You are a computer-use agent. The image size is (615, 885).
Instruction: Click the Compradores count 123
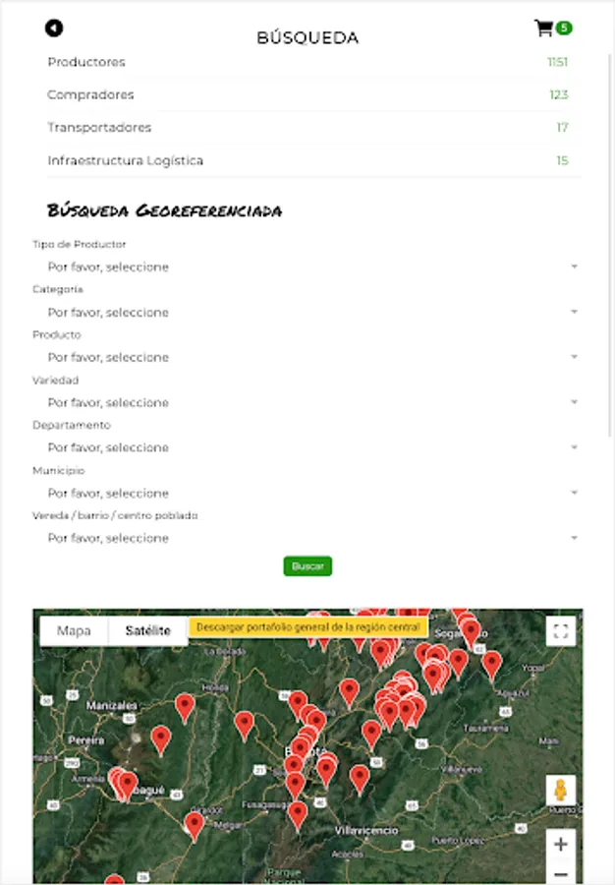pos(559,94)
